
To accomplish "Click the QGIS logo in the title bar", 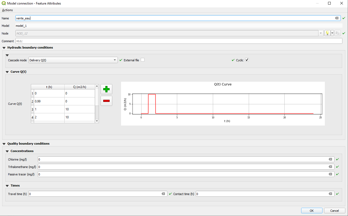I will pyautogui.click(x=4, y=3).
